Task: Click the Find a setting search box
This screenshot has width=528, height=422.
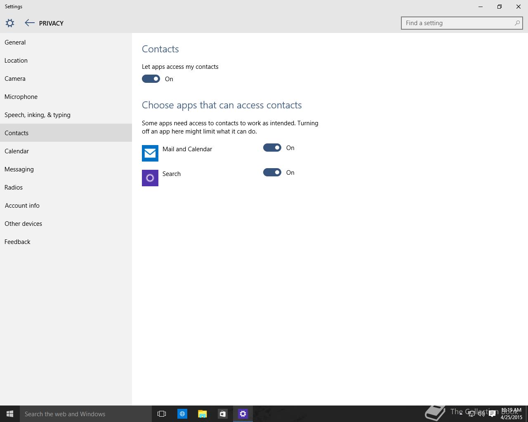Action: point(458,23)
